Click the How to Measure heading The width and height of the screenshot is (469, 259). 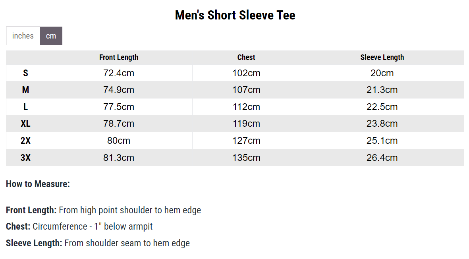tap(38, 184)
